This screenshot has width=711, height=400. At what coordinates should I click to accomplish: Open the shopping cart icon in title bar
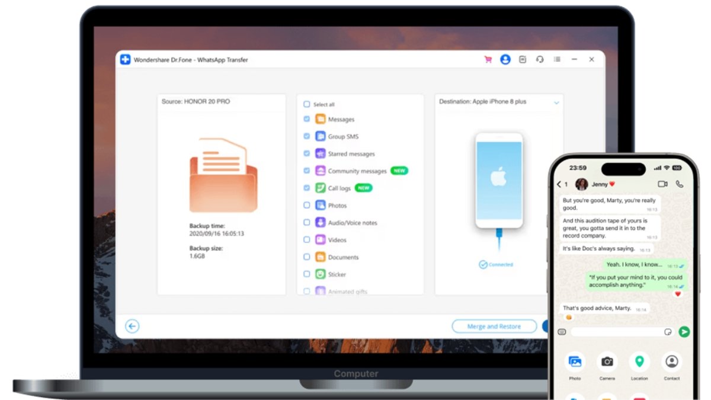pos(488,60)
